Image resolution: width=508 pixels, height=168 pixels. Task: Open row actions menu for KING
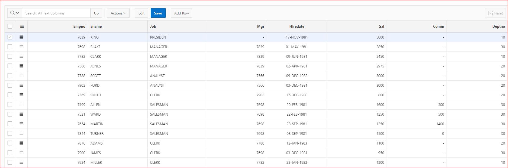(x=21, y=37)
